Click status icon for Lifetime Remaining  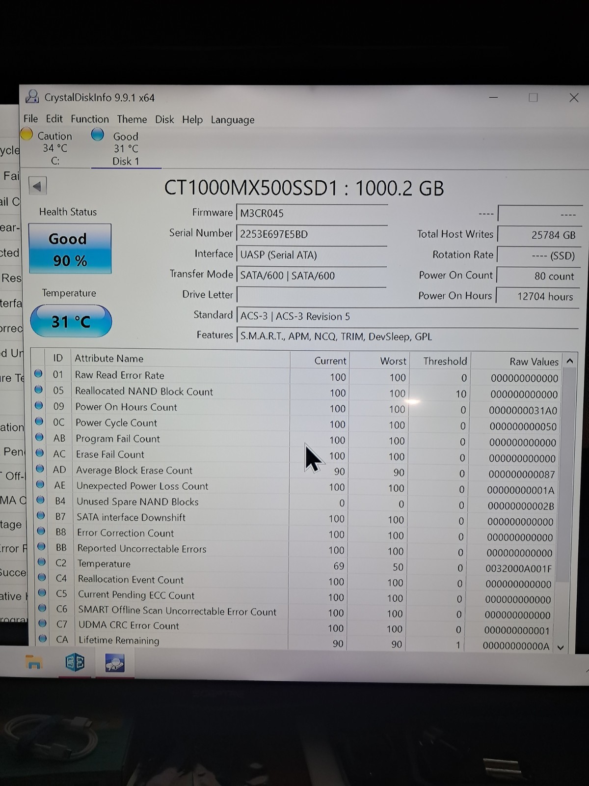tap(43, 639)
